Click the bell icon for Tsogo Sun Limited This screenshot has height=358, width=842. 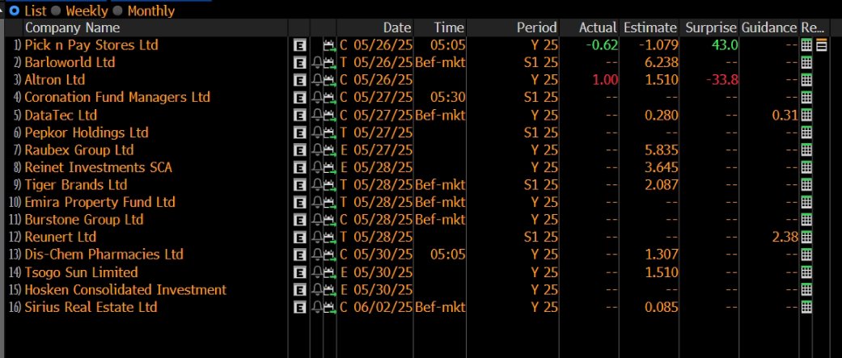tap(317, 272)
